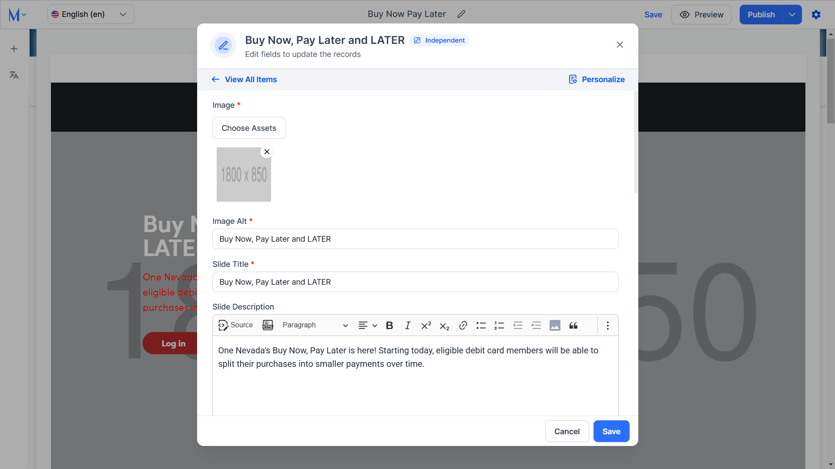Start a numbered list
Image resolution: width=835 pixels, height=469 pixels.
point(499,325)
